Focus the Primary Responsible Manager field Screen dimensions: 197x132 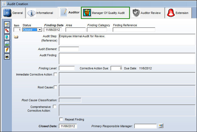146,126
